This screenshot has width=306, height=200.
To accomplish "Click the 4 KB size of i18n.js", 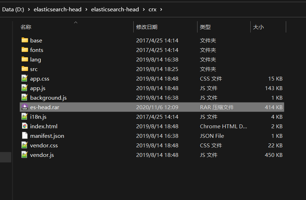I will pos(277,117).
